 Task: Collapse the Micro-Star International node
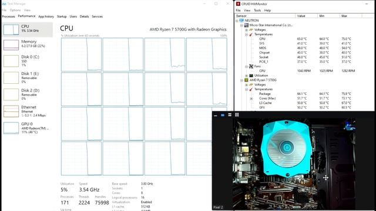241,25
